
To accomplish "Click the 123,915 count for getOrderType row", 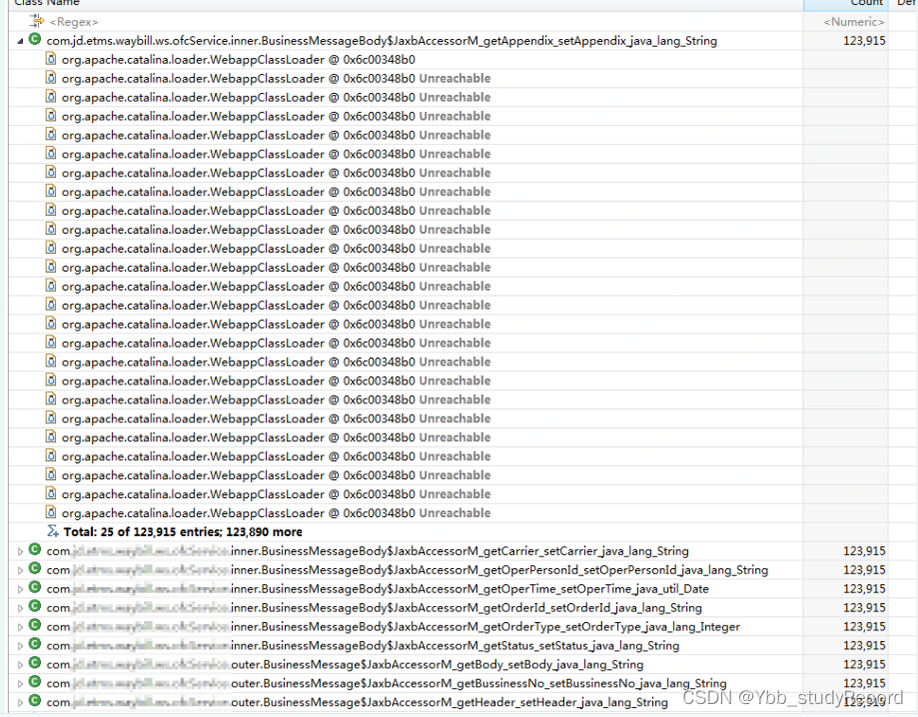I will pos(864,627).
